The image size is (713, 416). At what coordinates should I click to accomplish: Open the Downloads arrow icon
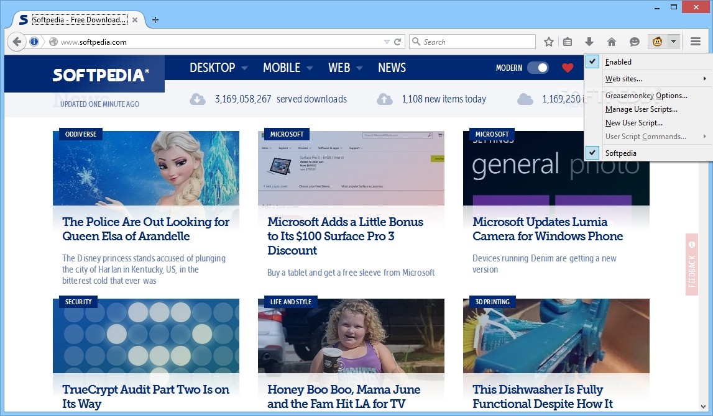click(x=589, y=42)
